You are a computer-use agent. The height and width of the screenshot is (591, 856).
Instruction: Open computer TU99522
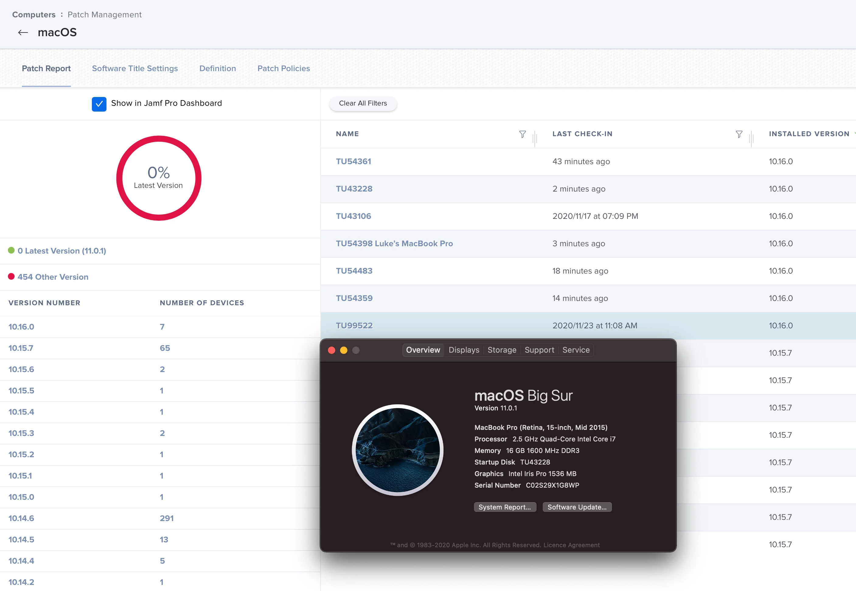coord(354,326)
